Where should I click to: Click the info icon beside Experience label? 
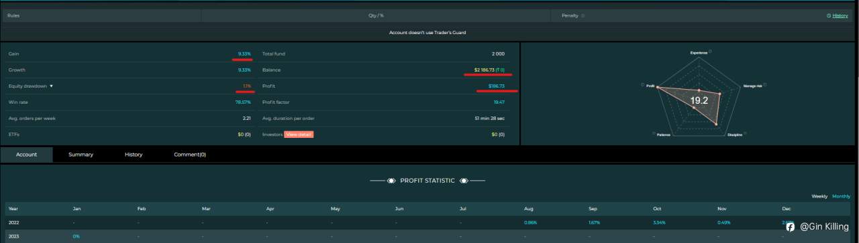point(710,51)
